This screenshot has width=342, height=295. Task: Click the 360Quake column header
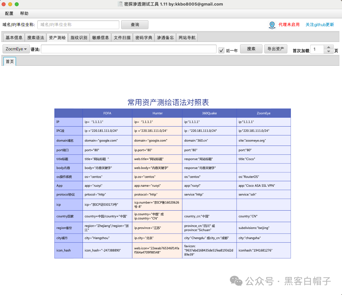(x=209, y=113)
